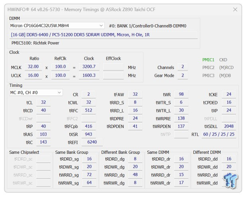247x198 pixels.
Task: Click the tWRRD_dr value 15
Action: [x=181, y=175]
